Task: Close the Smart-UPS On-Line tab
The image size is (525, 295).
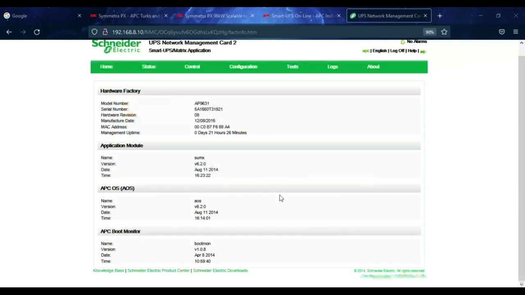Action: coord(339,16)
